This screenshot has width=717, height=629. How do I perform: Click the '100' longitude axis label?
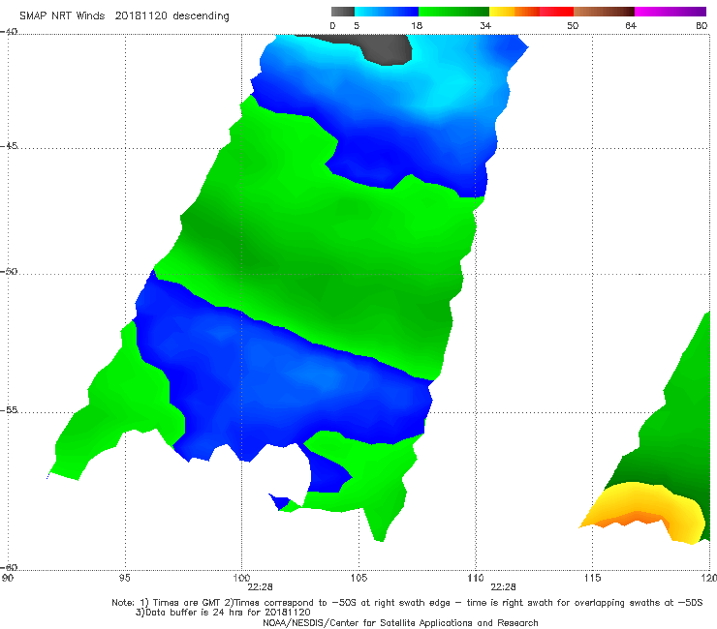[241, 579]
